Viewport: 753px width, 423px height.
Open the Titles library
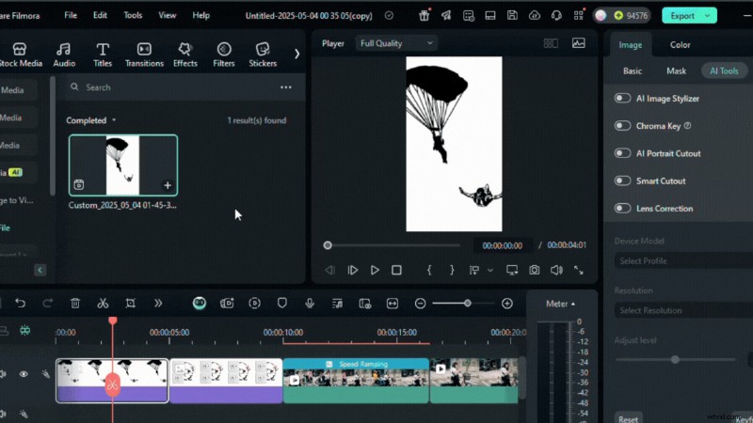tap(103, 55)
